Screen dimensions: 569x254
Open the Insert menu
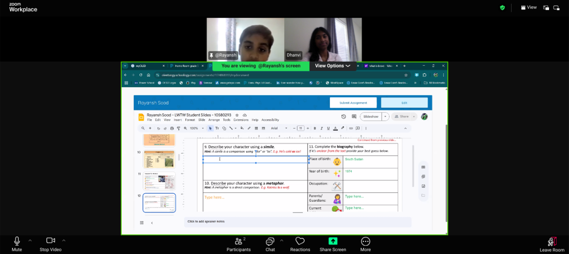coord(178,120)
